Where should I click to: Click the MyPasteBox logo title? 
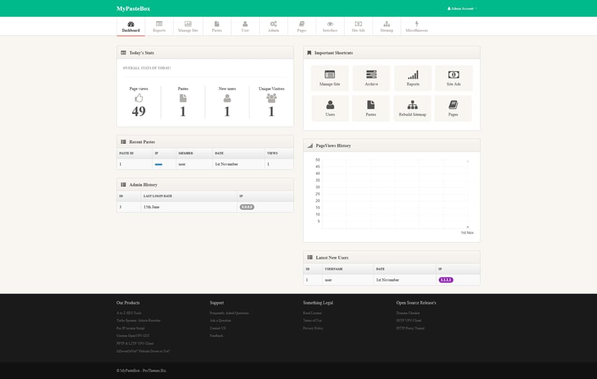tap(133, 8)
